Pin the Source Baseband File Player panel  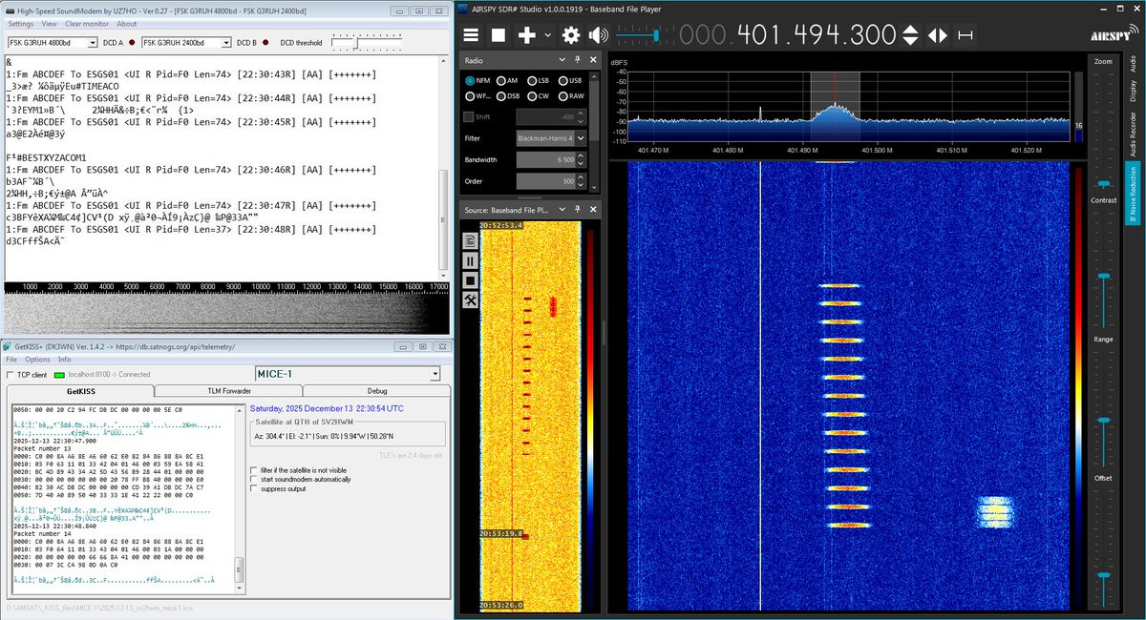[578, 210]
